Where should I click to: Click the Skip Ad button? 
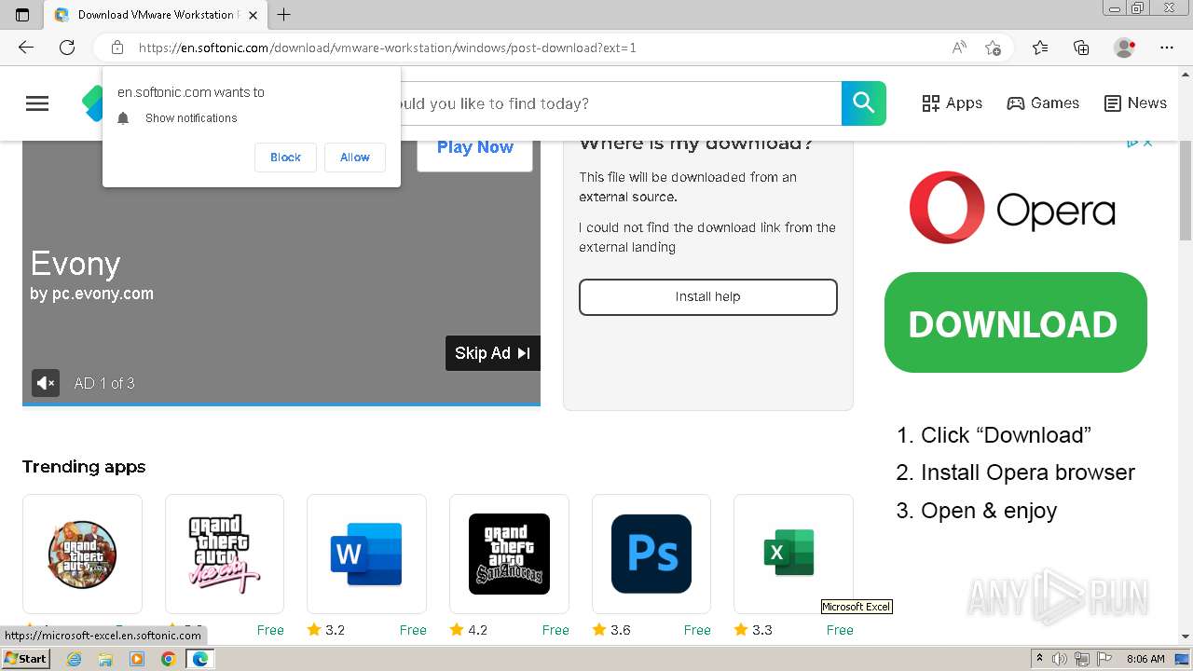pyautogui.click(x=492, y=353)
